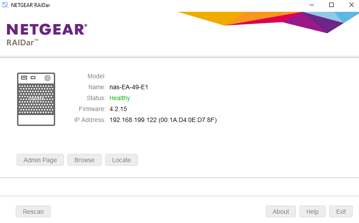This screenshot has width=359, height=223.
Task: Rescan the network for devices
Action: 33,212
